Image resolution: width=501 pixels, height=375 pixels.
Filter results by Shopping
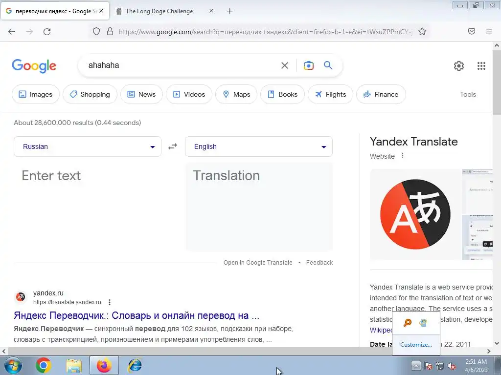point(90,94)
